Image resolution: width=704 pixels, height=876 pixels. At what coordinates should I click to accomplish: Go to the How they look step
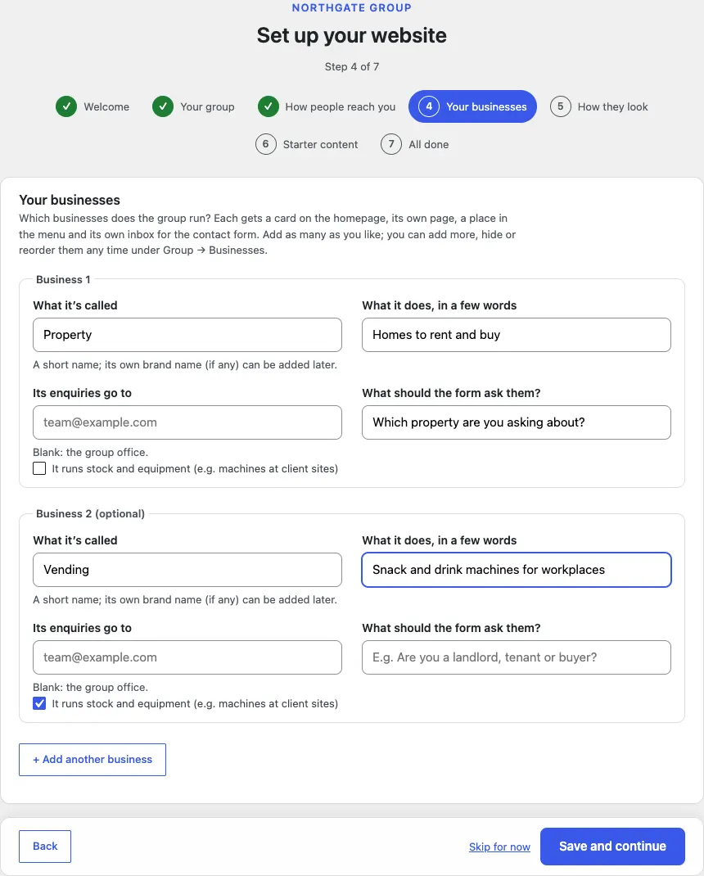(599, 106)
